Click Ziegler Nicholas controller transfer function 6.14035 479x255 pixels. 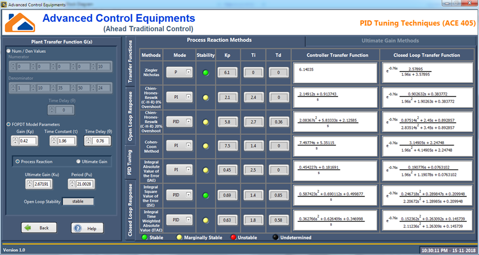tap(335, 73)
